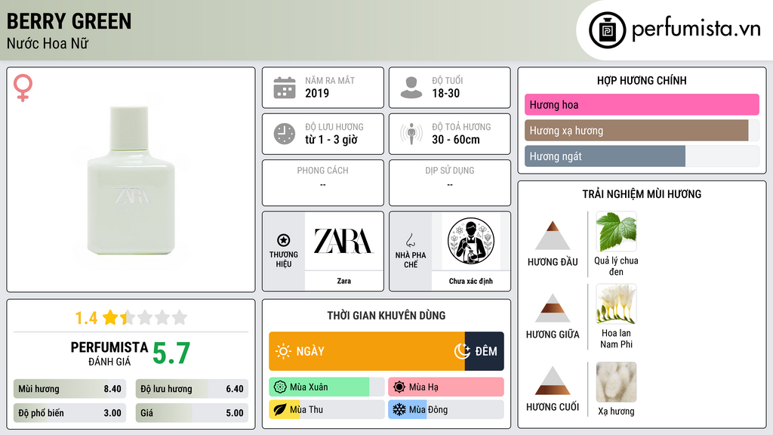Click the BERRY GREEN title text
The image size is (773, 435).
(69, 21)
